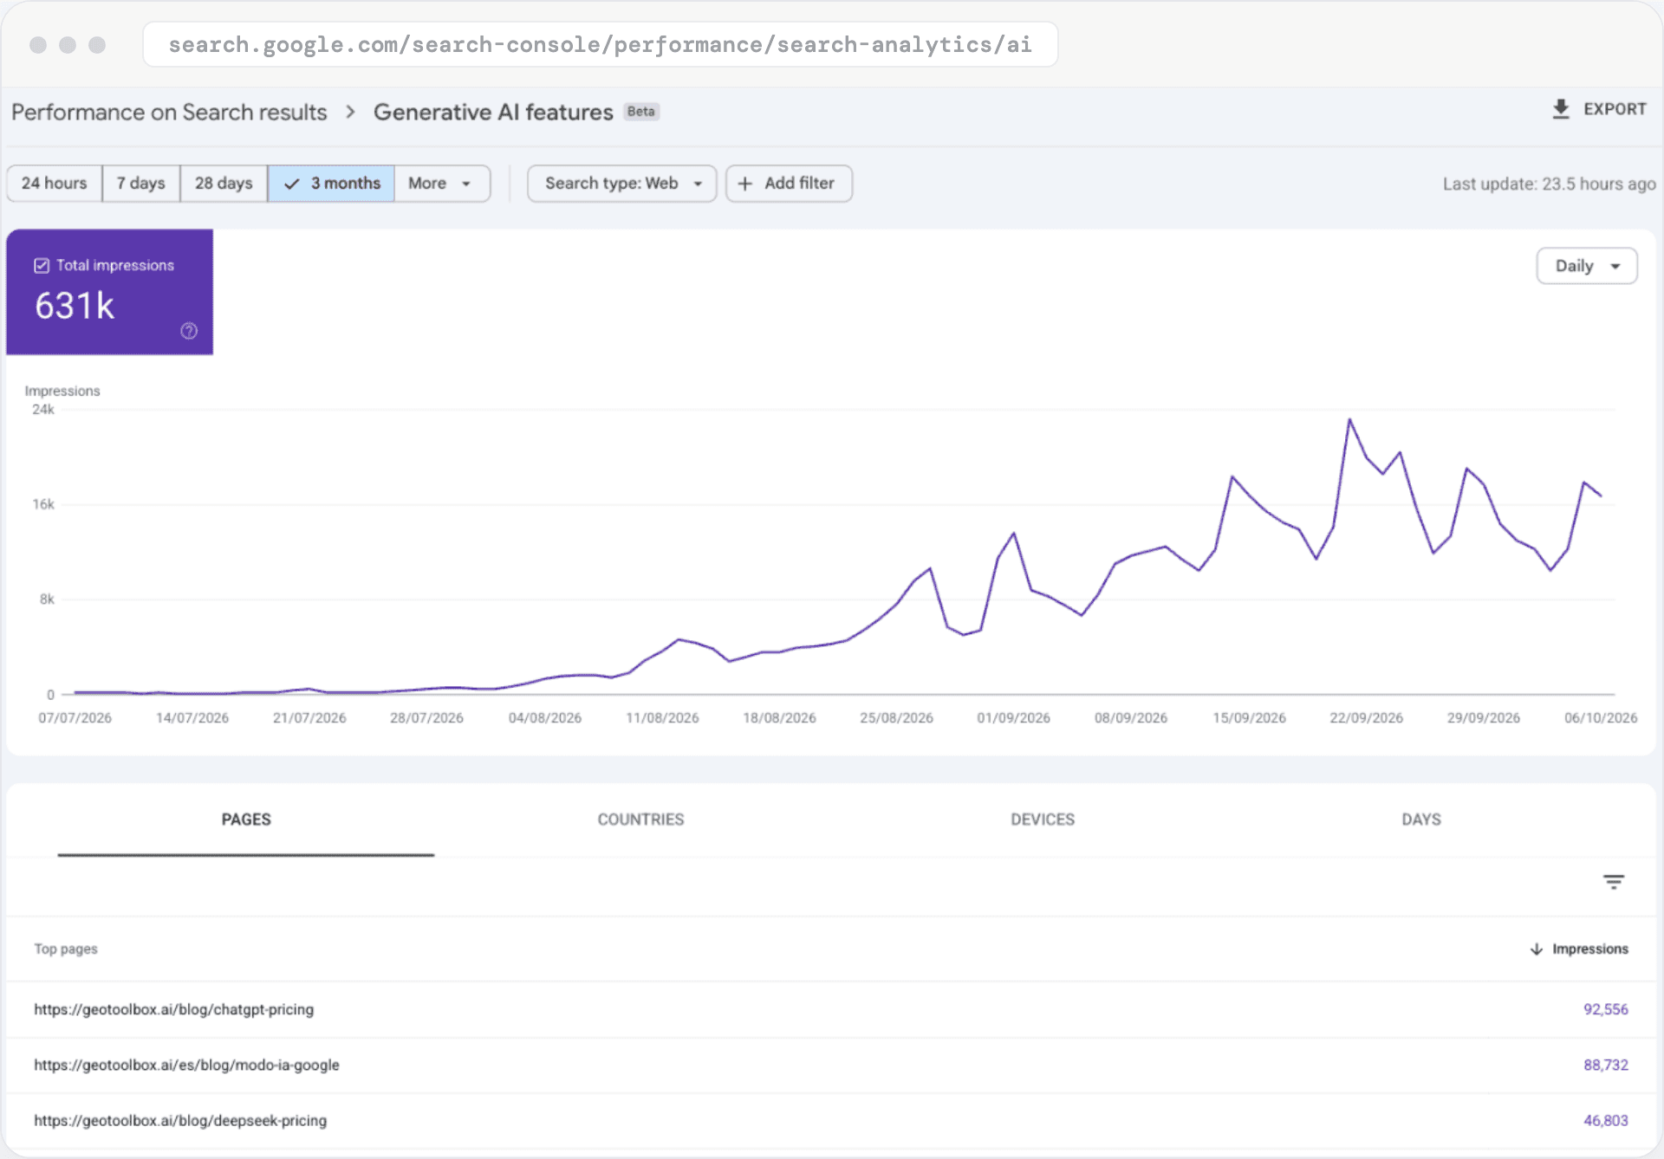Click the Top pages column header
This screenshot has height=1159, width=1664.
click(66, 949)
